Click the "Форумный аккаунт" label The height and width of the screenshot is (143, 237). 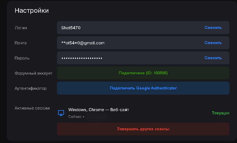click(33, 73)
